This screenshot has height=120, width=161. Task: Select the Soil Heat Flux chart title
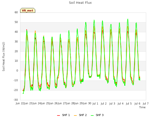(x=80, y=3)
